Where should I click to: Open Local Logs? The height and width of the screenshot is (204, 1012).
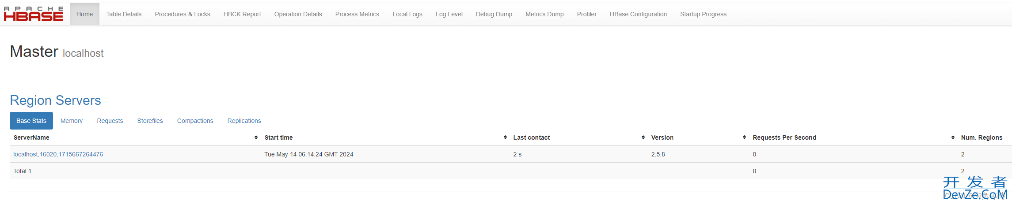(407, 14)
